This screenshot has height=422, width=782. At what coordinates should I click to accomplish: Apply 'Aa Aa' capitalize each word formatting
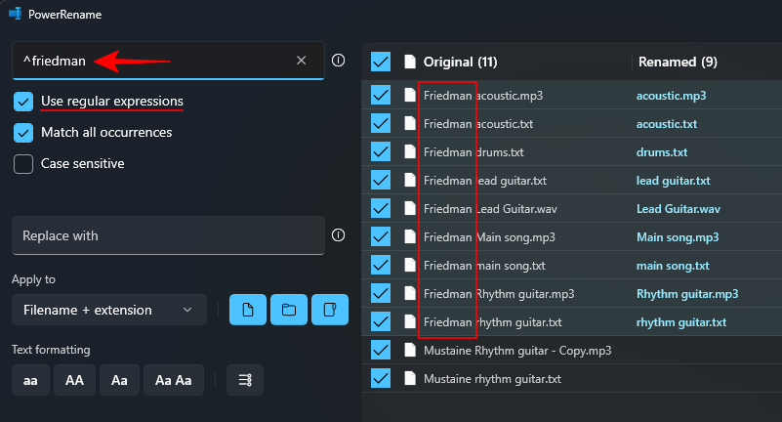click(174, 380)
